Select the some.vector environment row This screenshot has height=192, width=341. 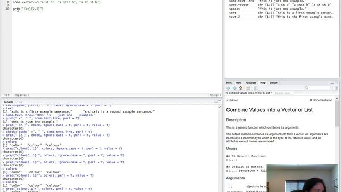(281, 5)
